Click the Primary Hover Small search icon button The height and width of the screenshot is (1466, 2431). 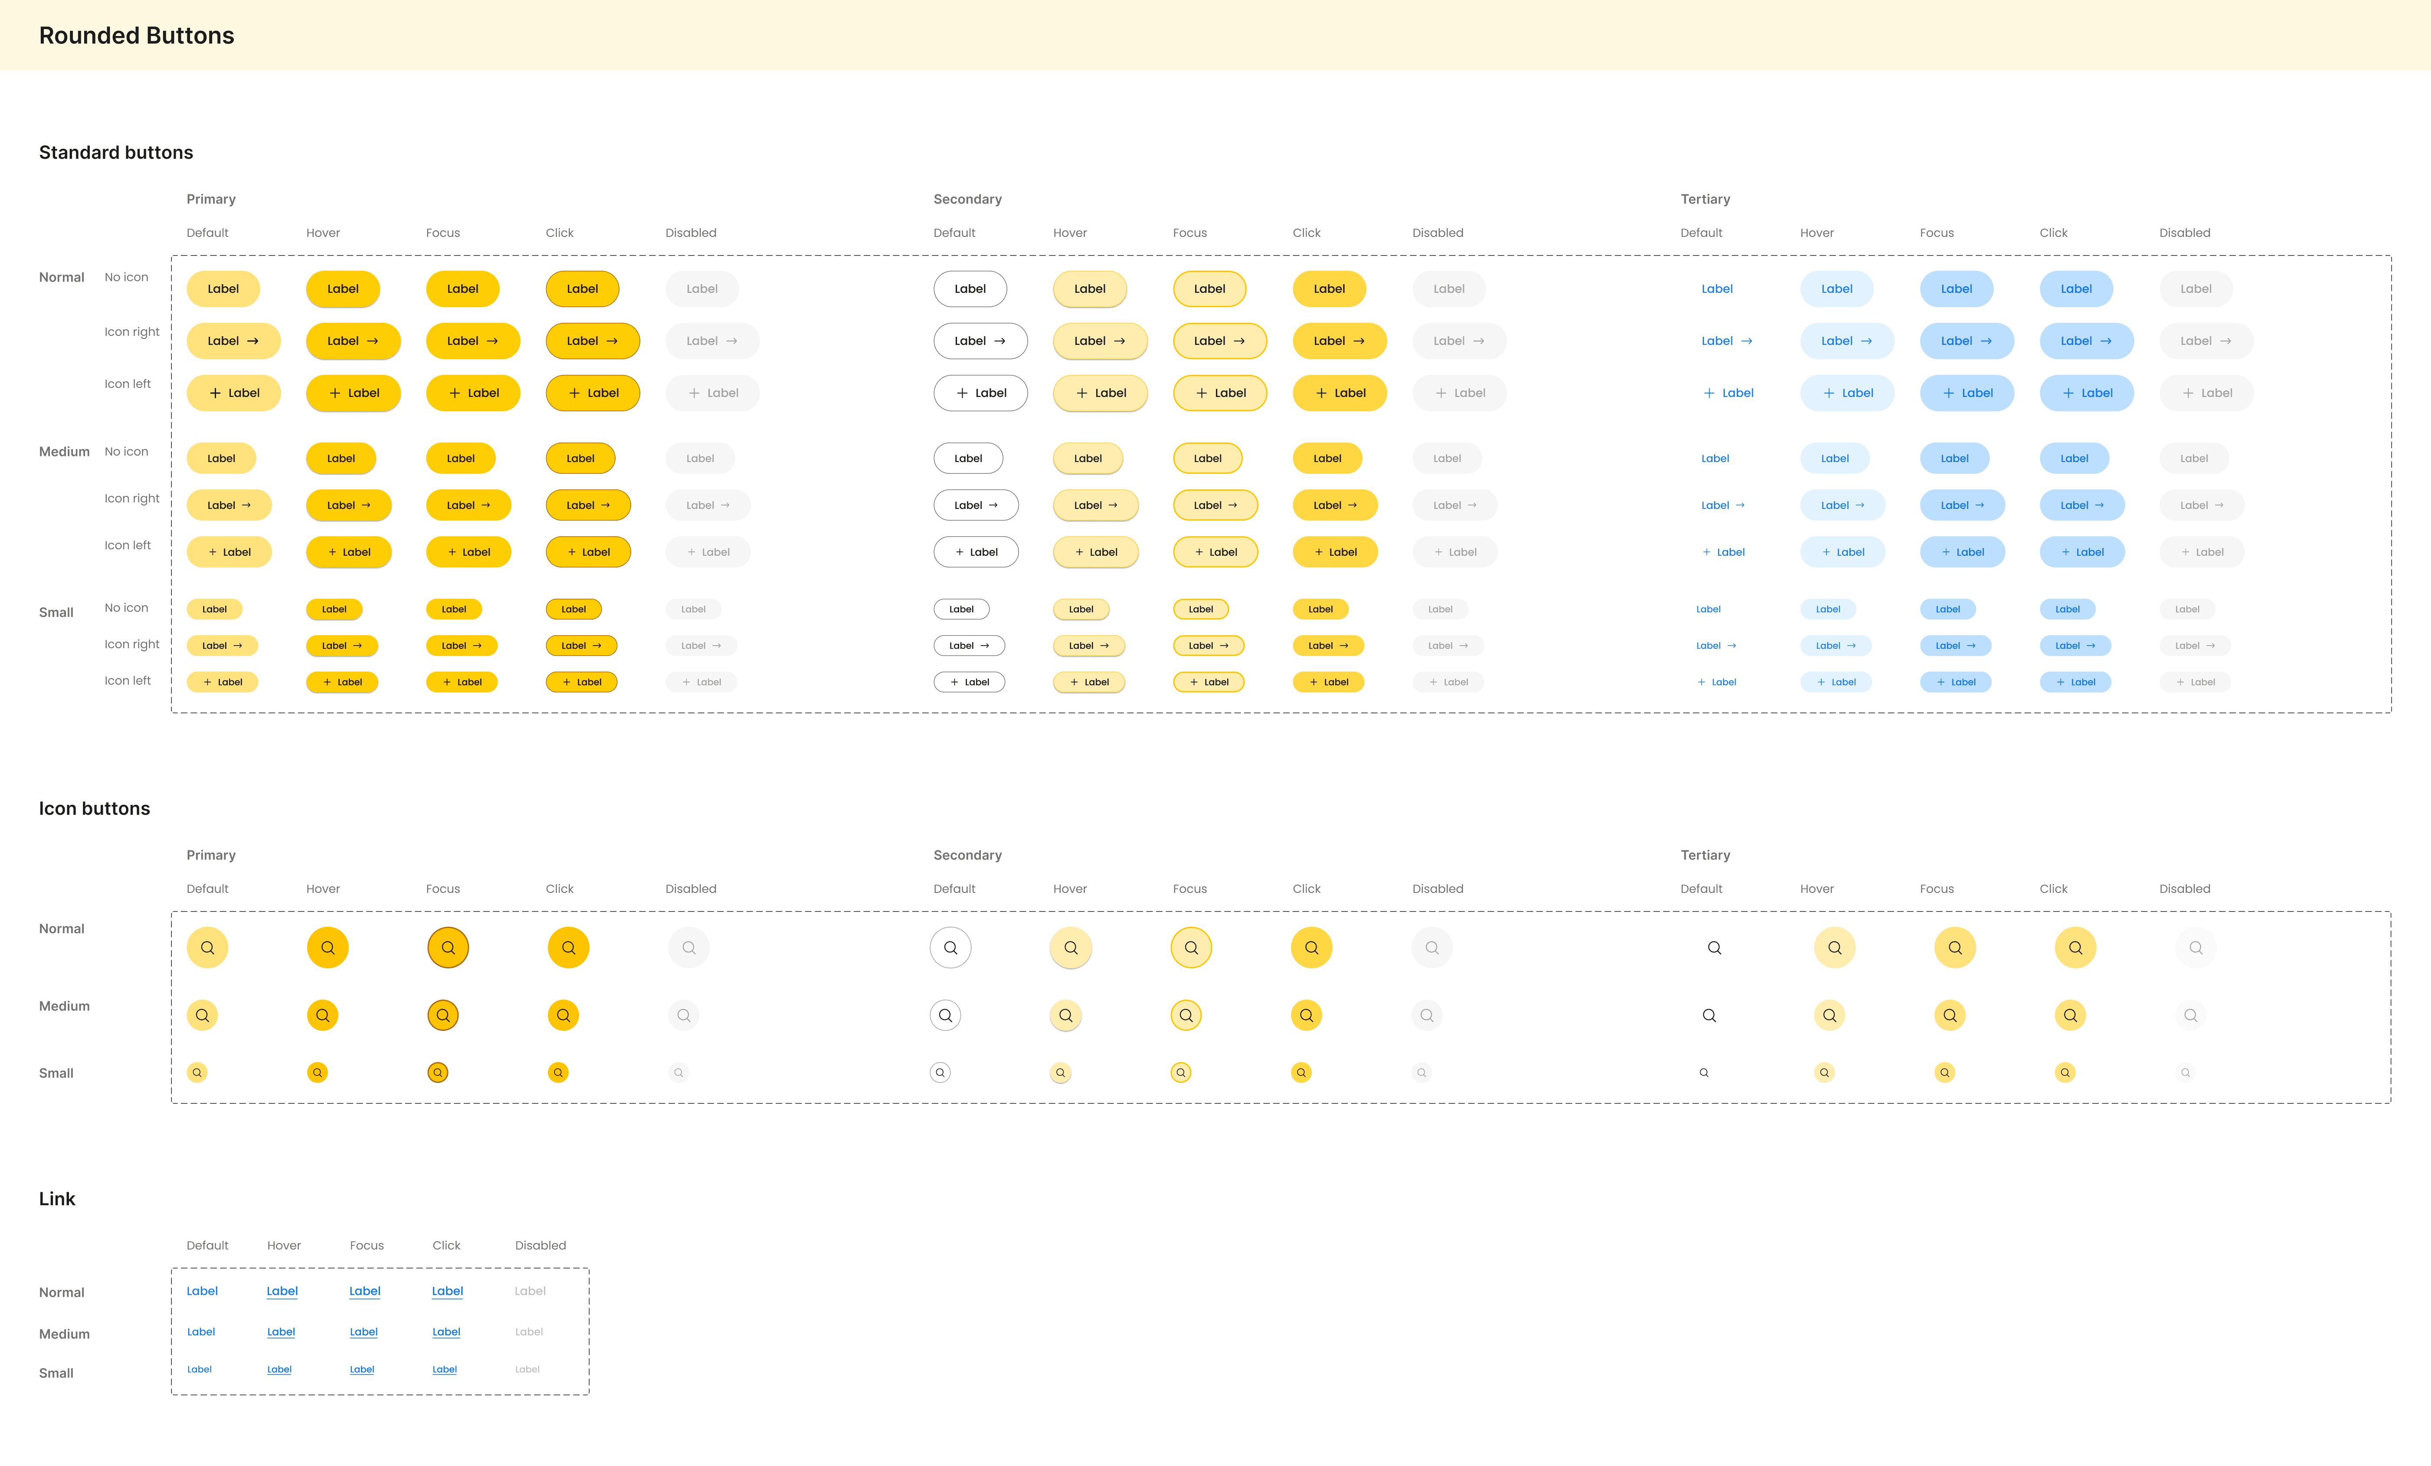(x=318, y=1072)
